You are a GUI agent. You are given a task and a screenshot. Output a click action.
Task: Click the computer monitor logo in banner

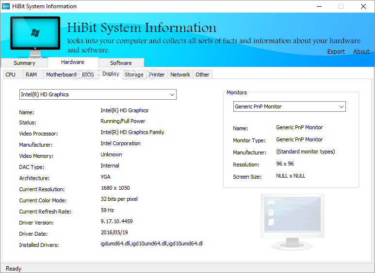pyautogui.click(x=35, y=36)
